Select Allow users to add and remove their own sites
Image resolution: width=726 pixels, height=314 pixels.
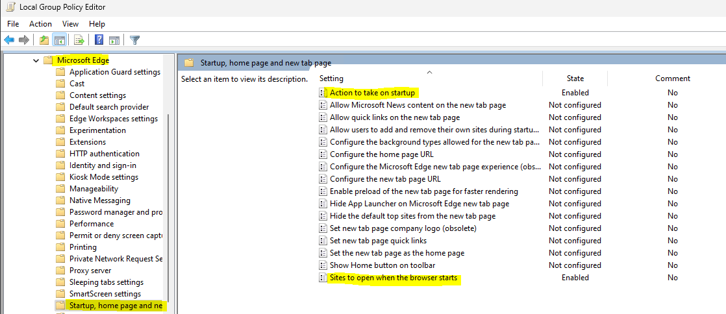coord(434,130)
